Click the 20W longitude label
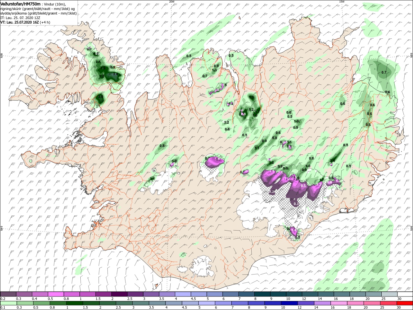Image resolution: width=413 pixels, height=310 pixels. (x=172, y=2)
